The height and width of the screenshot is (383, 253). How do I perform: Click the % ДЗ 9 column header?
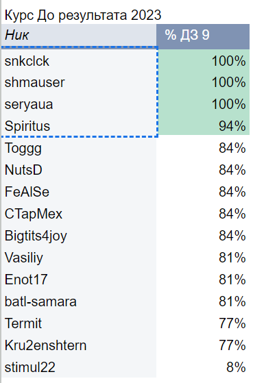[203, 35]
